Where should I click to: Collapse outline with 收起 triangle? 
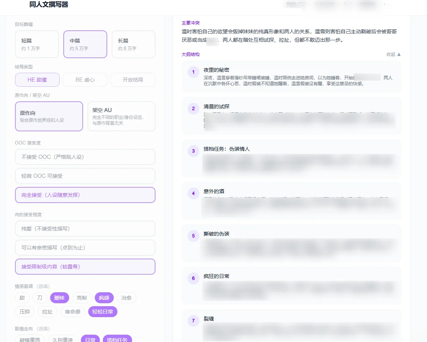pyautogui.click(x=393, y=55)
